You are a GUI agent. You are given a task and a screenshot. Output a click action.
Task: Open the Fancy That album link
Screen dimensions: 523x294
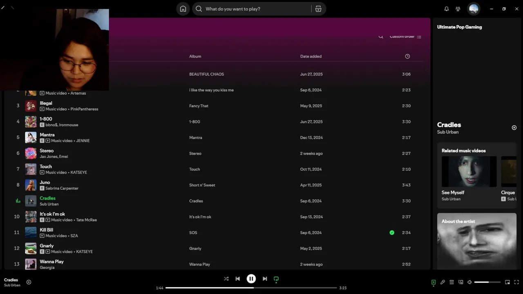coord(199,106)
